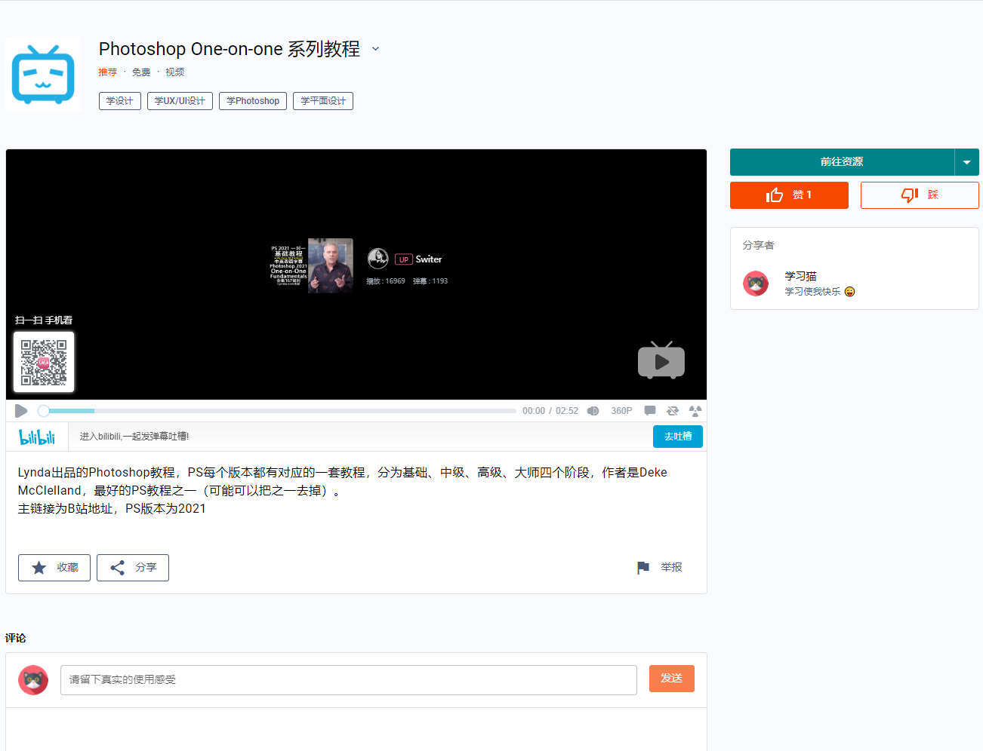The height and width of the screenshot is (751, 983).
Task: Click the play button in video controls
Action: coord(21,411)
